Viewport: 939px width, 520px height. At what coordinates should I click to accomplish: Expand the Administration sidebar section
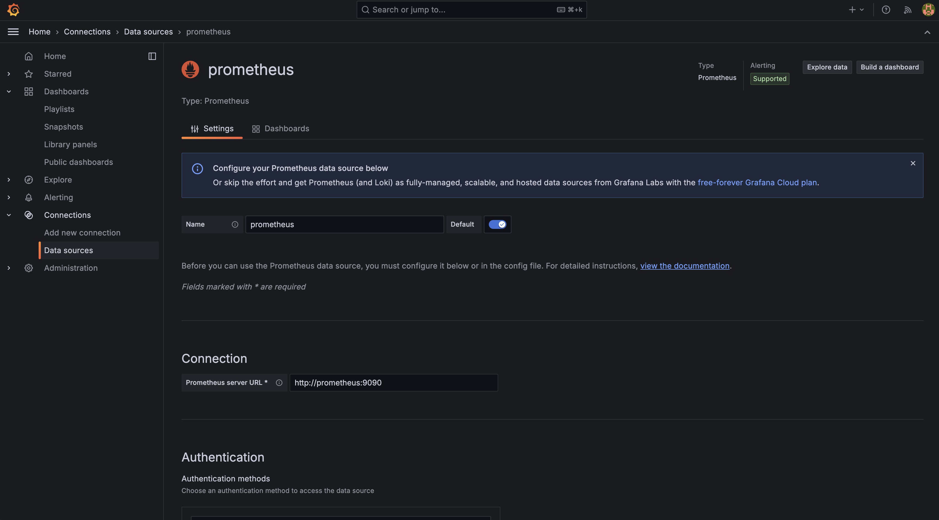(9, 268)
